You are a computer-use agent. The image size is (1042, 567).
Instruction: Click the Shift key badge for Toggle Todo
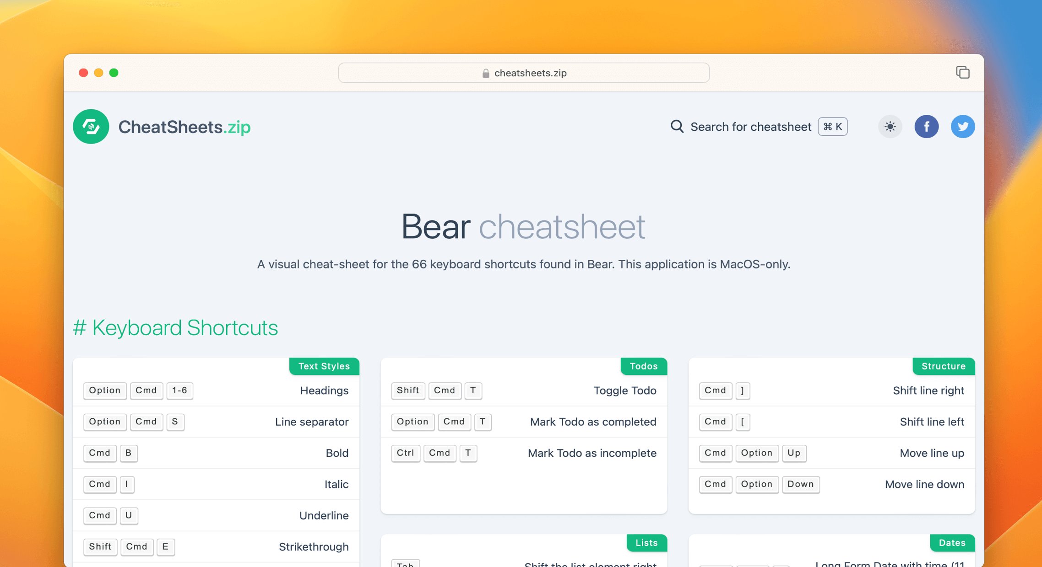[407, 391]
